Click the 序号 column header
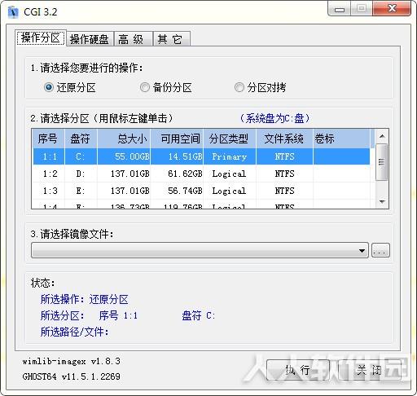The height and width of the screenshot is (396, 417). tap(48, 139)
